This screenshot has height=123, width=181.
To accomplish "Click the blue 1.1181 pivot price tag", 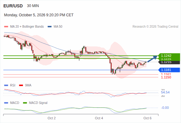I will 169,70.
